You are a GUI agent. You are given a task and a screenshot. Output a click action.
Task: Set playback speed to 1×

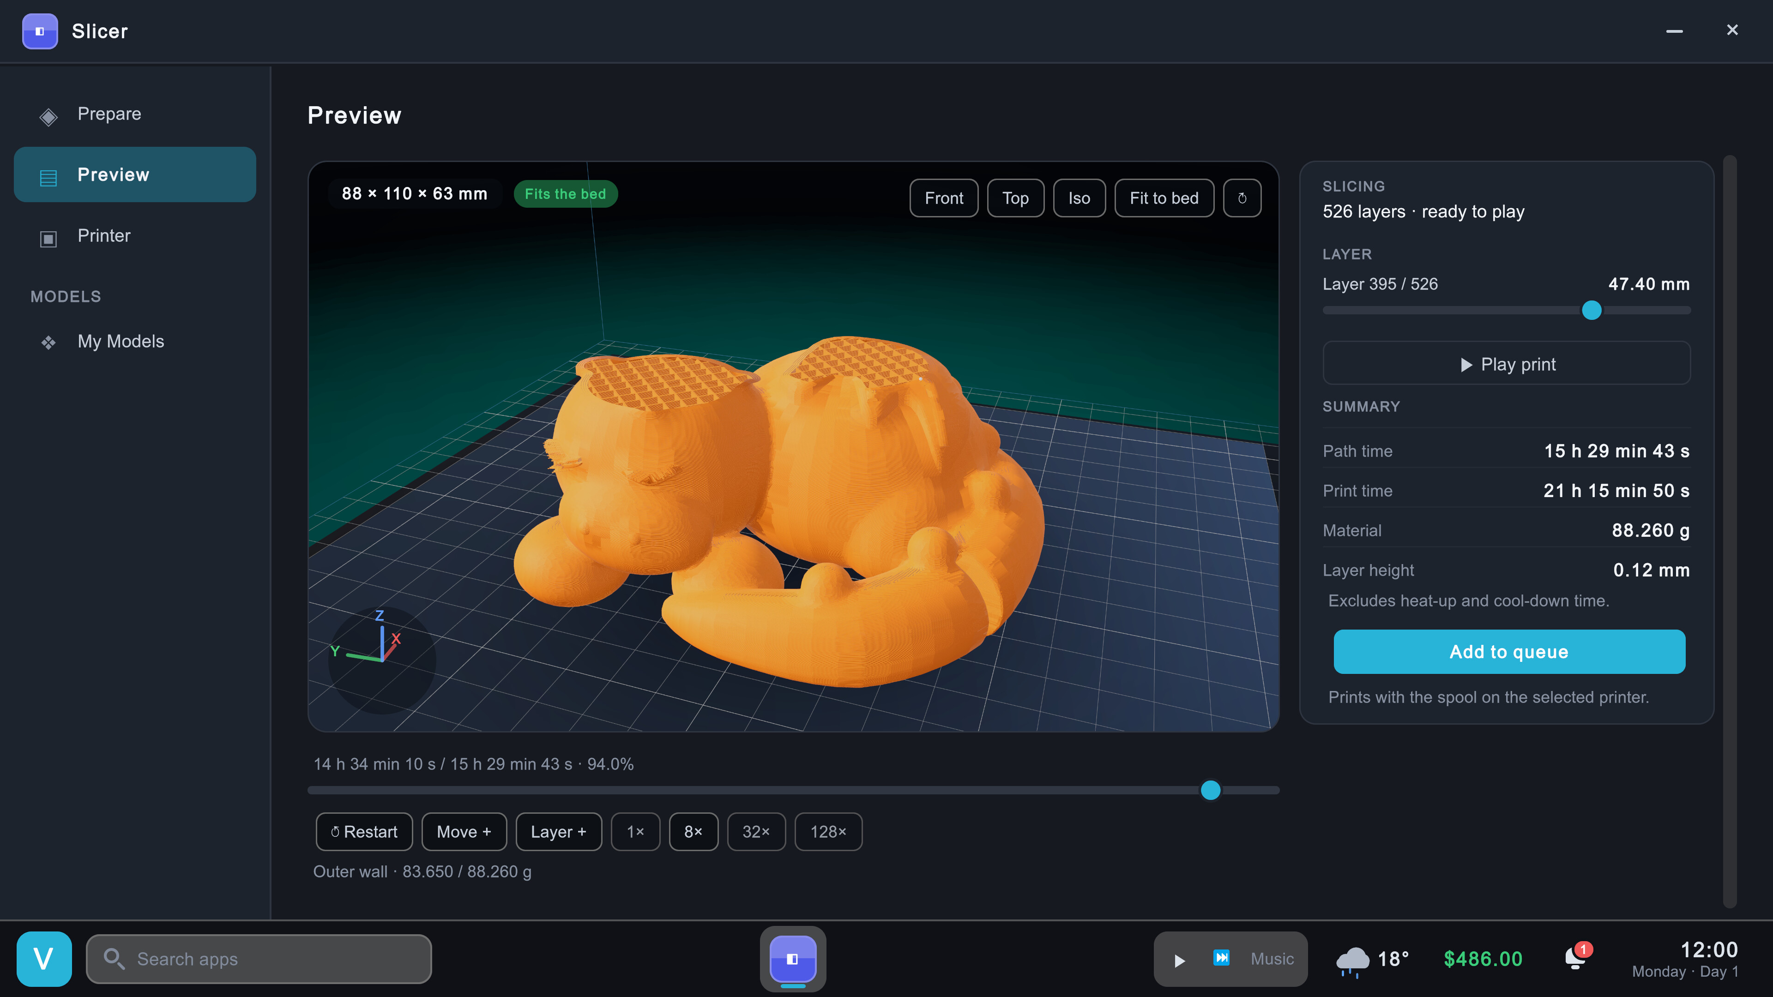click(x=635, y=832)
